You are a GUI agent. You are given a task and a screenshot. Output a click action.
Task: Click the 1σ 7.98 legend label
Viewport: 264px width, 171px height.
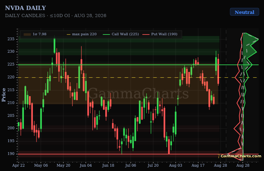pos(40,34)
